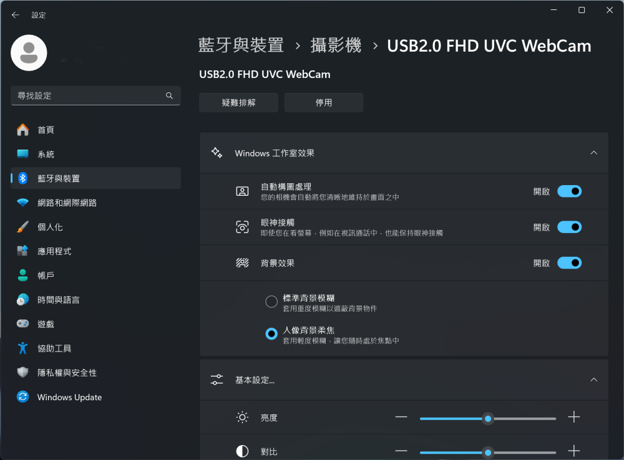This screenshot has width=624, height=460.
Task: Go to 遊戲 in the sidebar
Action: [96, 324]
